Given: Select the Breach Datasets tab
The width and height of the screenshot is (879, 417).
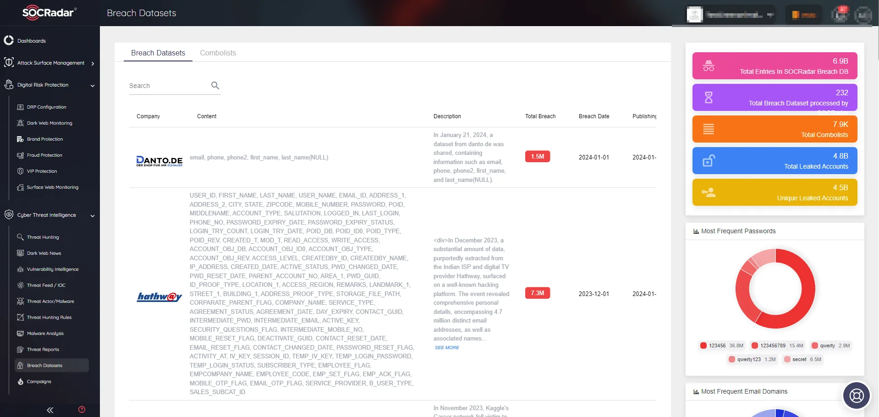Looking at the screenshot, I should click(158, 53).
